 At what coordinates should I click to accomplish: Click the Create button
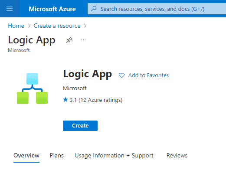point(80,126)
